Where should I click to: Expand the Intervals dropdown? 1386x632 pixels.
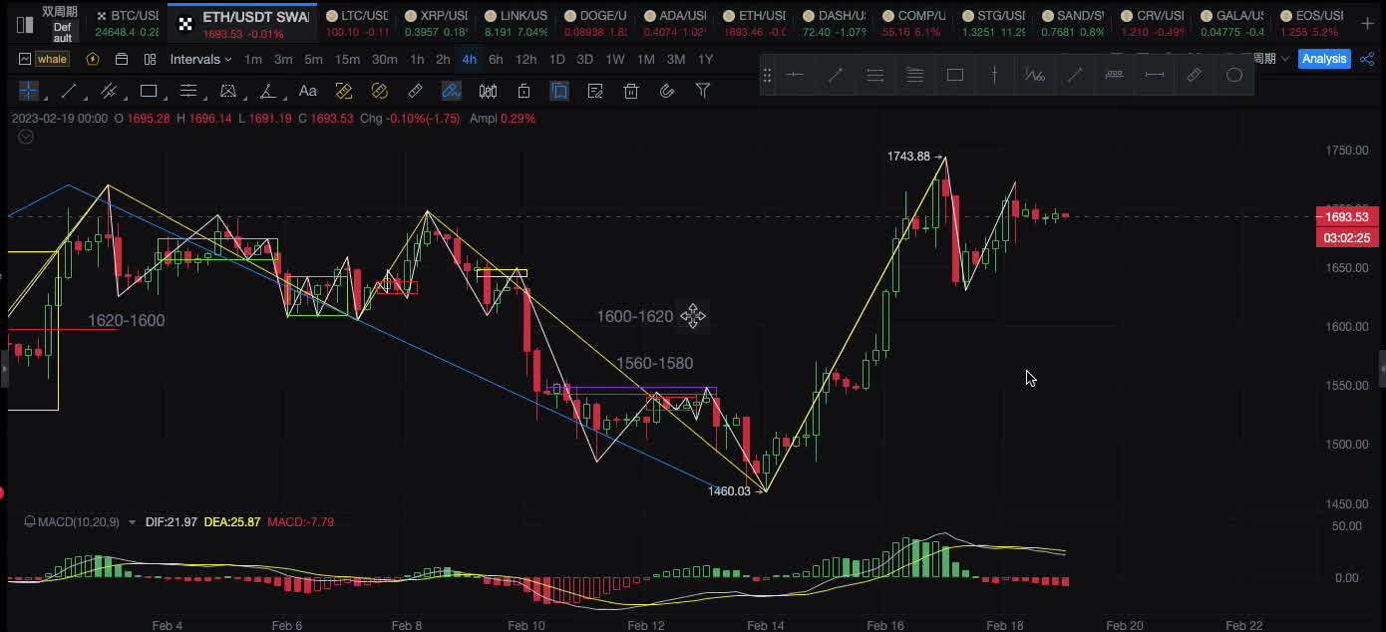[200, 59]
